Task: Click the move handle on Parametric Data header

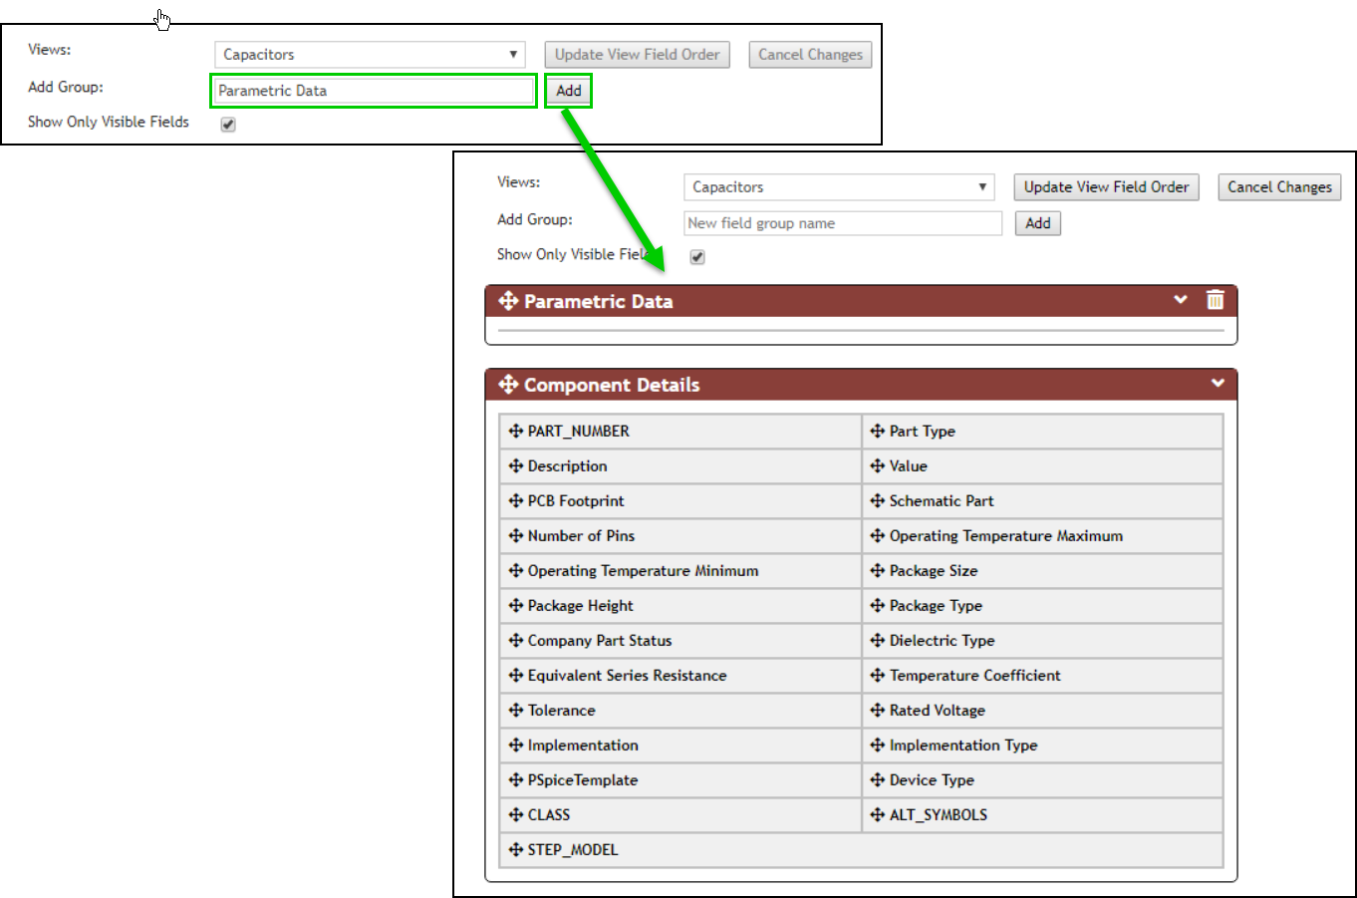Action: (x=510, y=299)
